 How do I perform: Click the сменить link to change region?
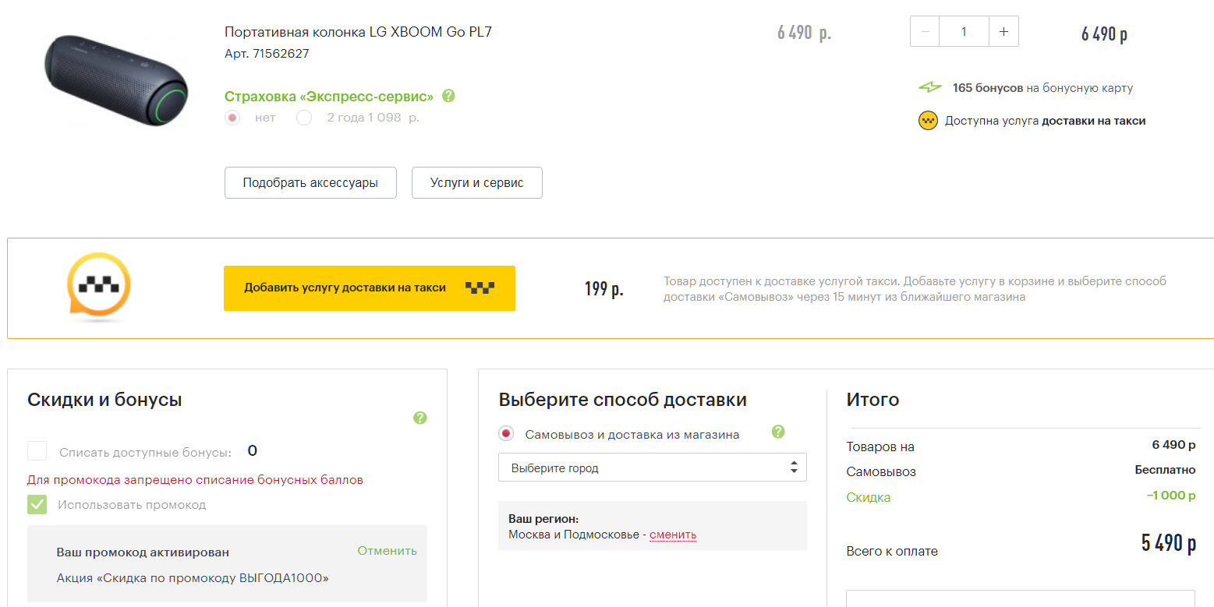tap(672, 535)
